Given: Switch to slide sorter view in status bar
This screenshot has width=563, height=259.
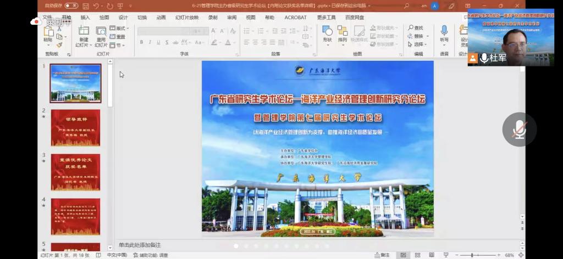Looking at the screenshot, I should (417, 255).
